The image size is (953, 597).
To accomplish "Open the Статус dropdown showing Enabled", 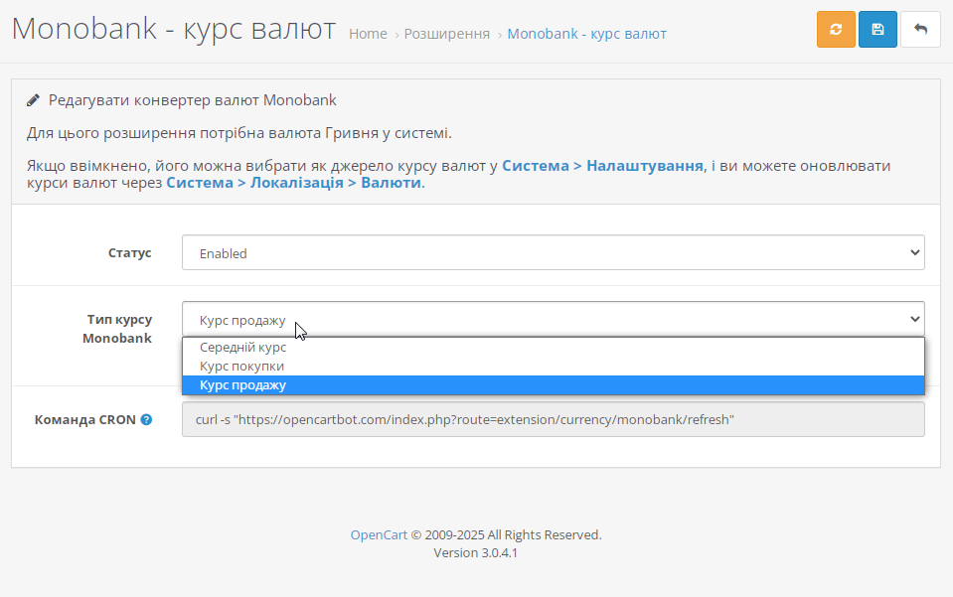I will (x=554, y=252).
